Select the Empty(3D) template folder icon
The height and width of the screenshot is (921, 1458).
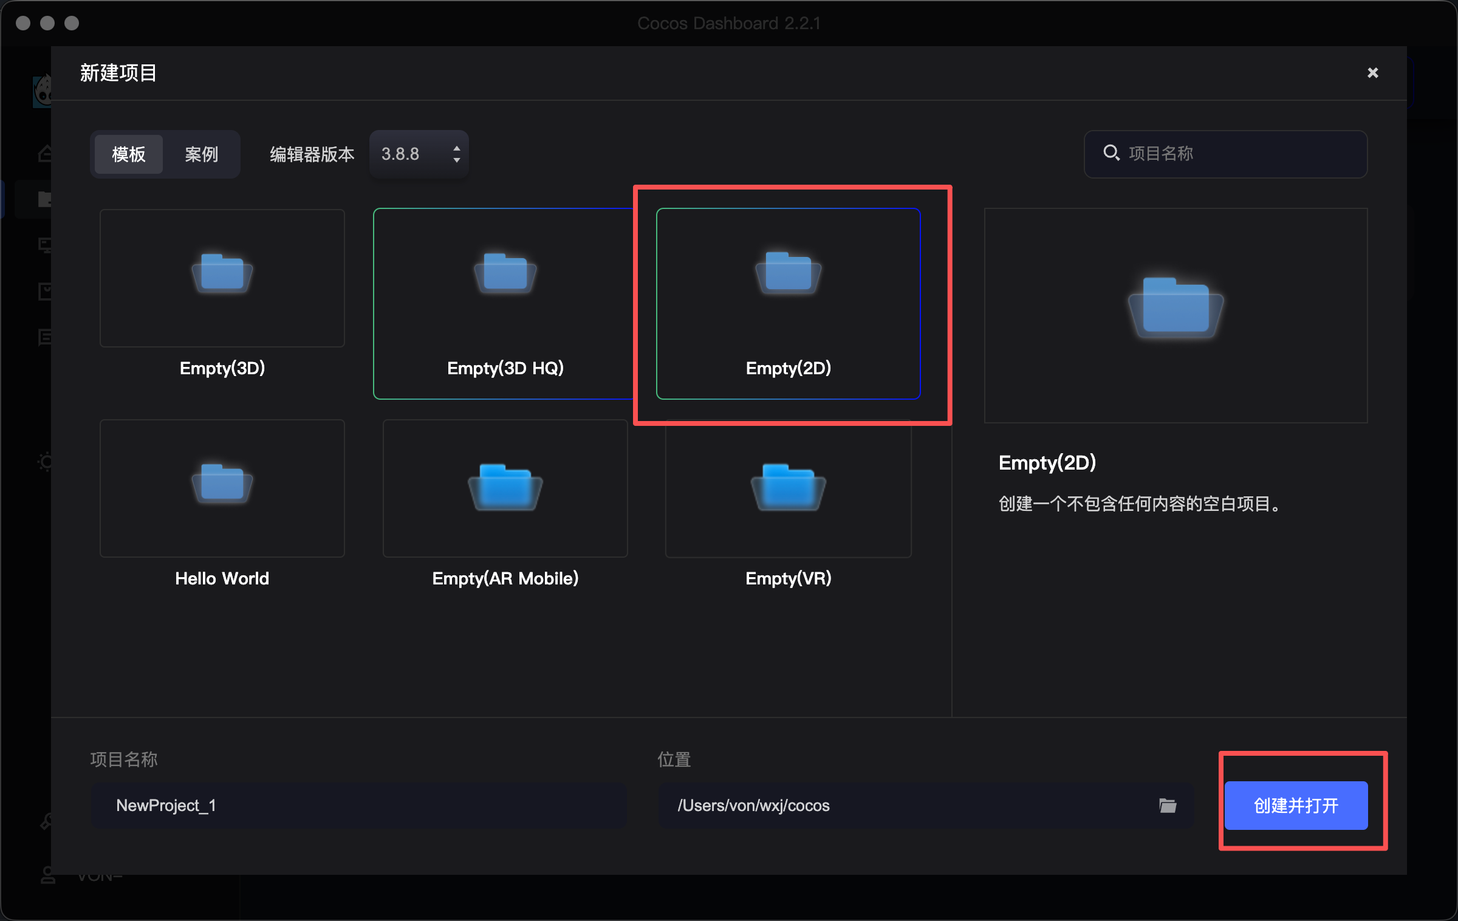click(222, 274)
